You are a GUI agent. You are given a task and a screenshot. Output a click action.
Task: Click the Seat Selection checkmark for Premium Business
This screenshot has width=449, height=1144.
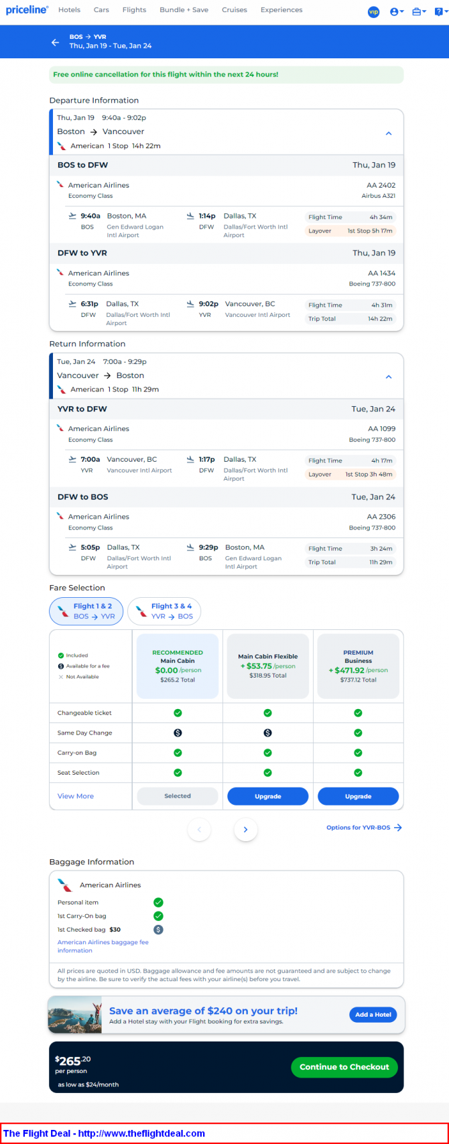[358, 773]
